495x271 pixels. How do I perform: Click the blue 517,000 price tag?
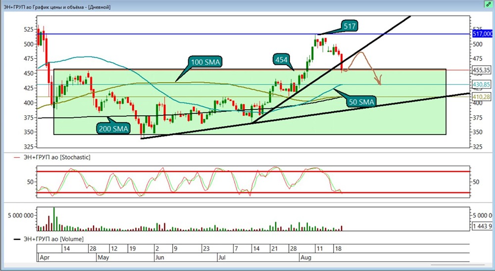coord(483,34)
